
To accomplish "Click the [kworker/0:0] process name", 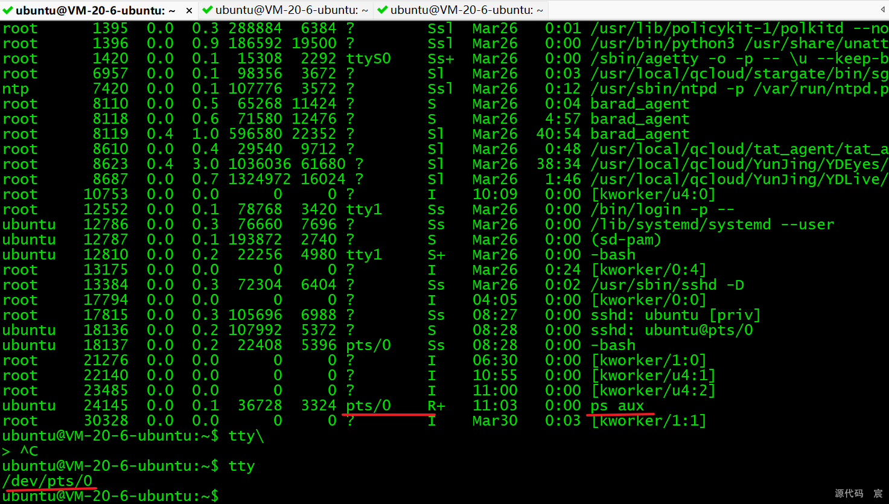I will [649, 300].
